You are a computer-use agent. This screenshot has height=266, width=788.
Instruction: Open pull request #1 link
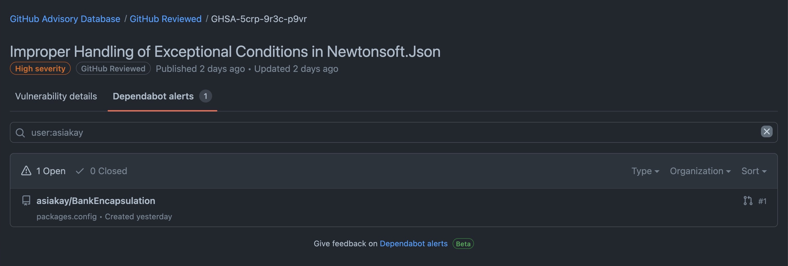[762, 201]
